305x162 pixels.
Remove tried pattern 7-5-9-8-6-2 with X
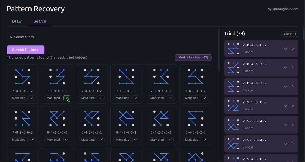[x=293, y=106]
